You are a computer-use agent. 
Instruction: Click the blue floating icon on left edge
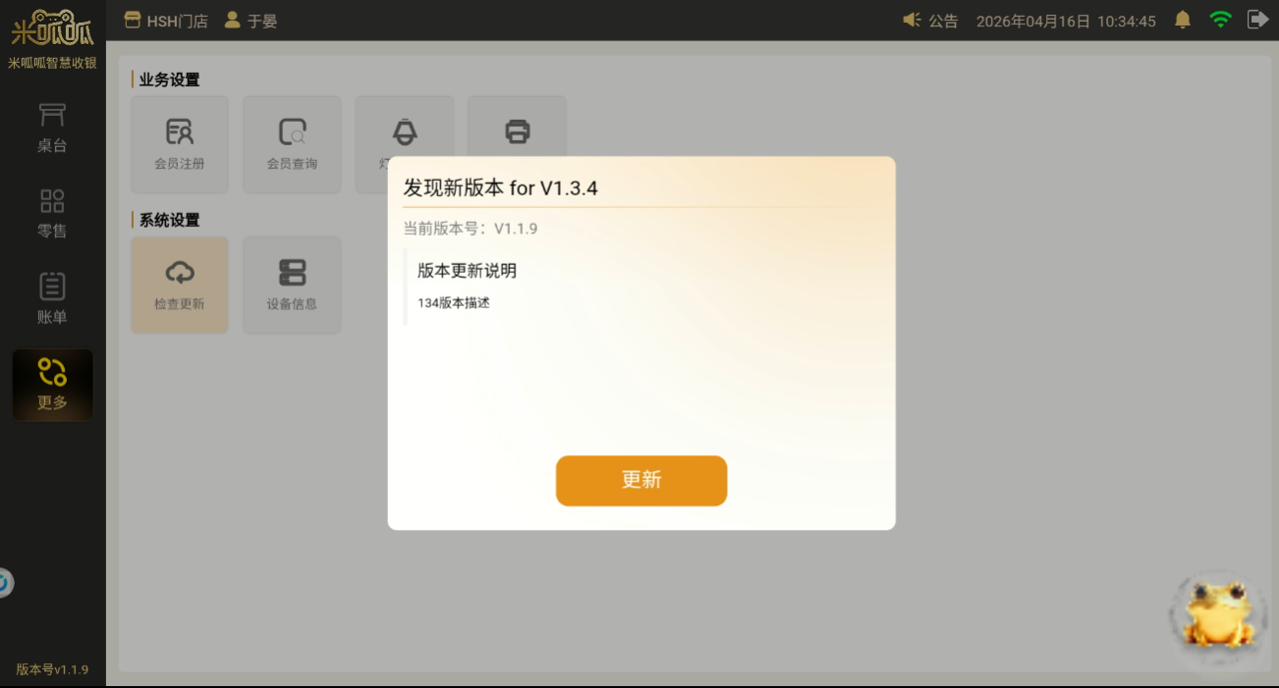click(x=4, y=583)
